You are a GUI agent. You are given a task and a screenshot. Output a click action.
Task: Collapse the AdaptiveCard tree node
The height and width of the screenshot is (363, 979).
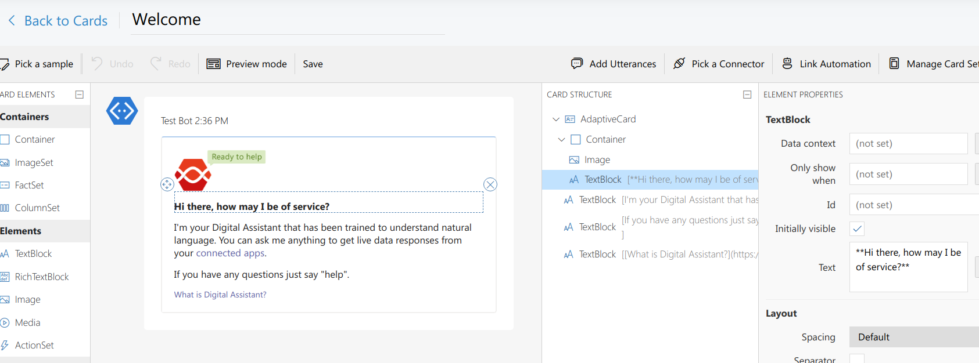point(556,119)
